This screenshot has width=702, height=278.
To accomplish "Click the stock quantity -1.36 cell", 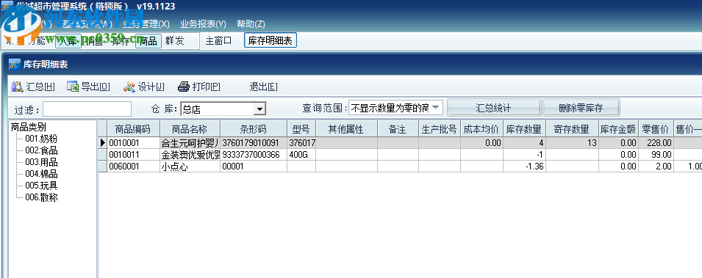I will [x=524, y=167].
